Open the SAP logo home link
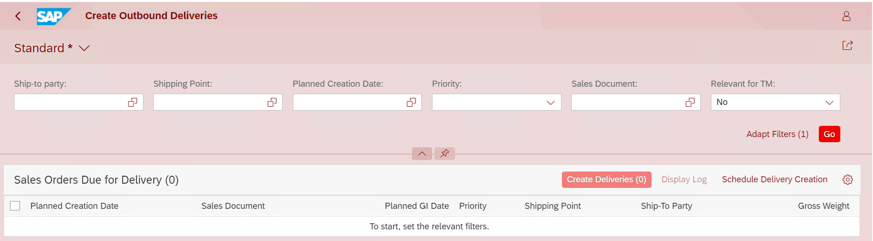Viewport: 873px width, 241px height. [x=54, y=16]
